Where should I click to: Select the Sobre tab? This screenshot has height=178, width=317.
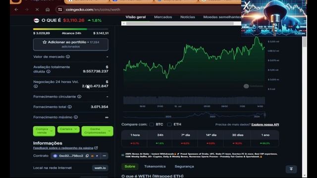(130, 167)
